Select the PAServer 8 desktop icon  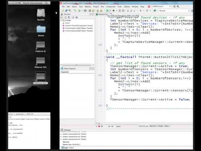(x=41, y=47)
